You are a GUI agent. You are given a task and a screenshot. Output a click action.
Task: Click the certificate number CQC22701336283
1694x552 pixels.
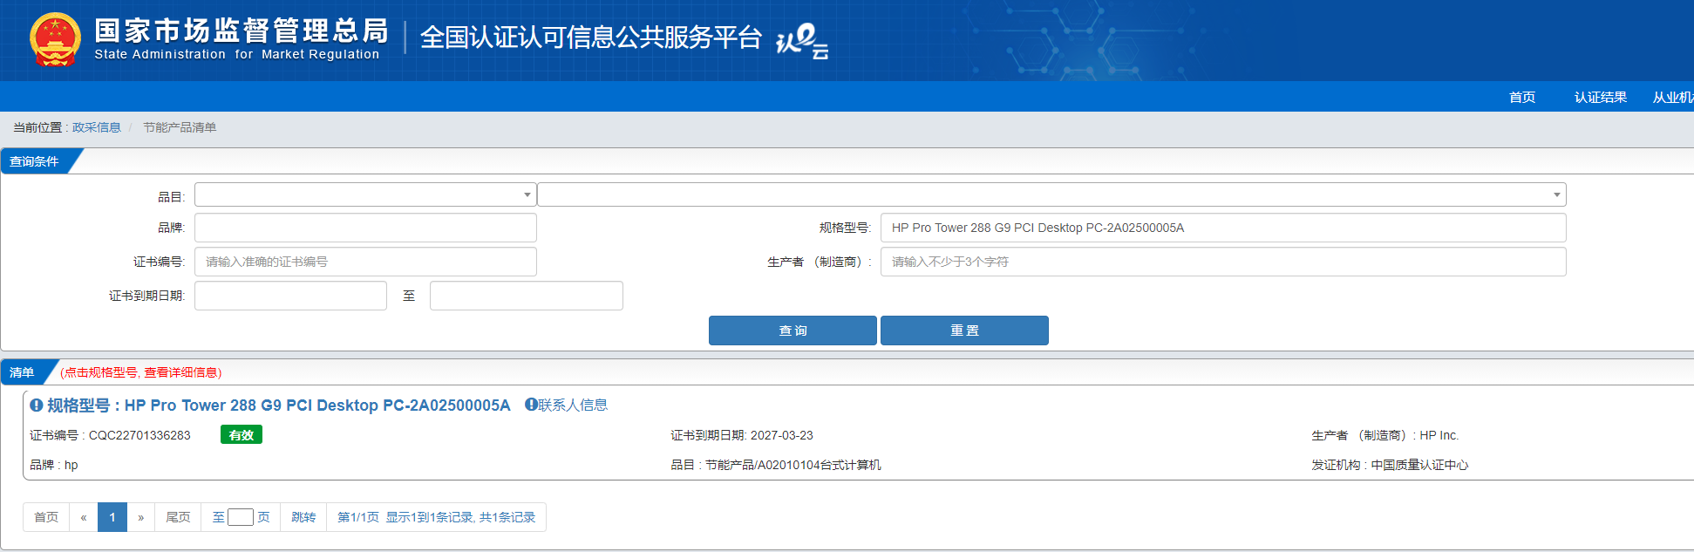(139, 435)
